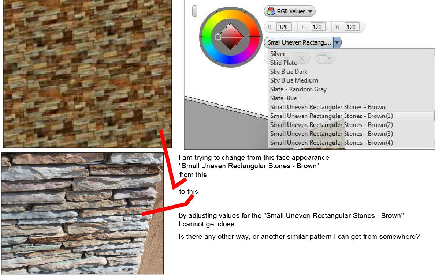Click the RGB color circles icon

(271, 11)
